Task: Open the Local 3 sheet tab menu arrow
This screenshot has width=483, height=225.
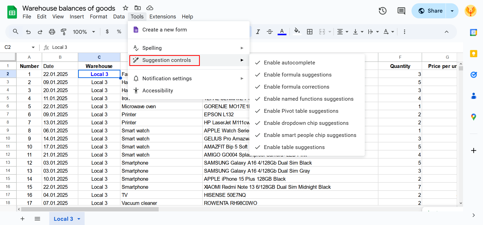Action: 79,219
